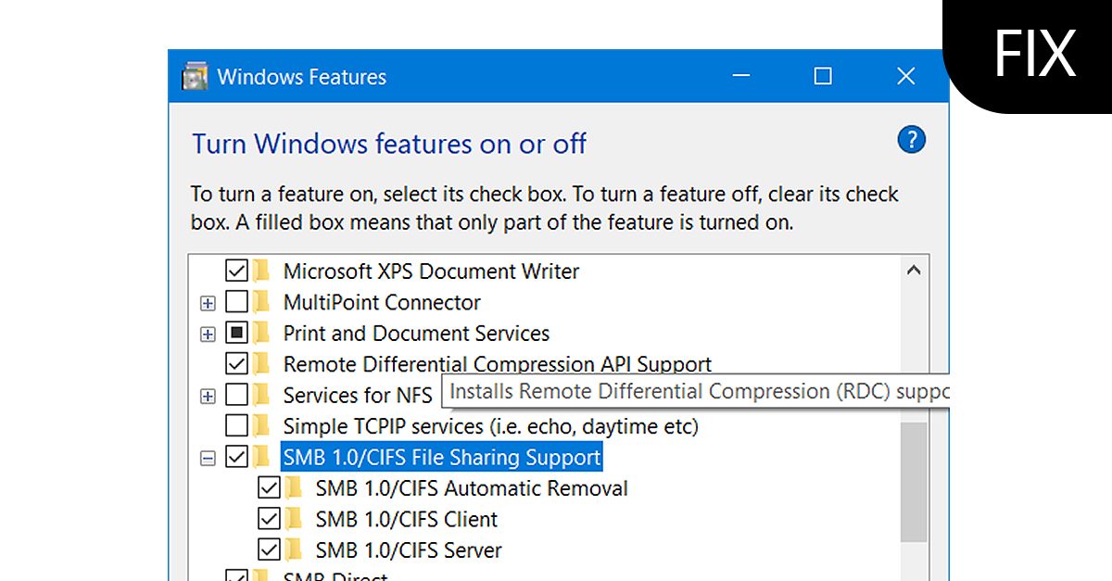Click the scrollbar up arrow
The height and width of the screenshot is (581, 1112).
click(x=915, y=270)
